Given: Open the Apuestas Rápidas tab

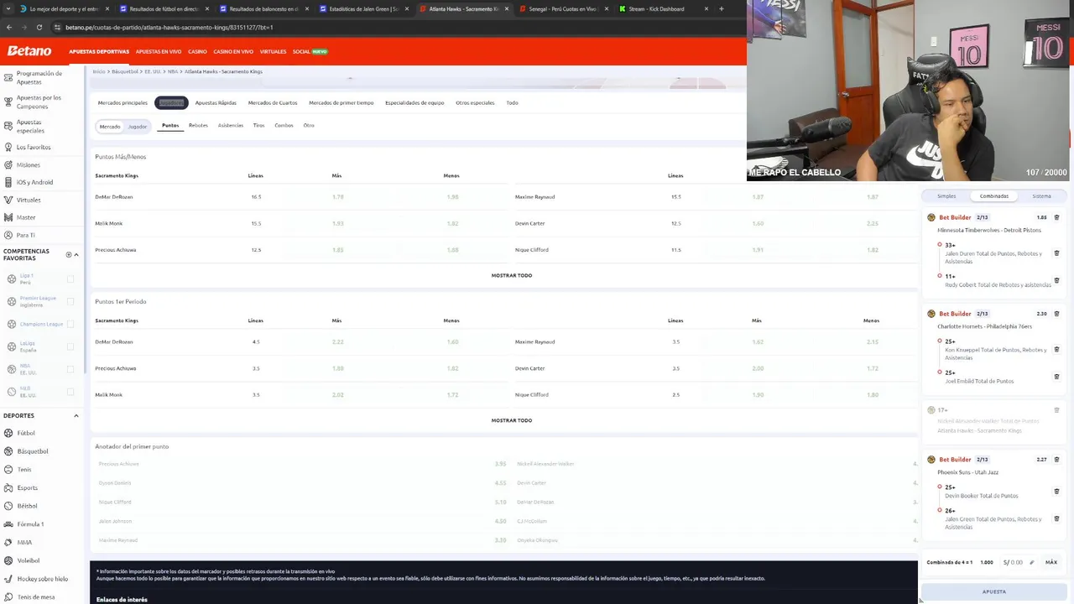Looking at the screenshot, I should click(x=216, y=102).
